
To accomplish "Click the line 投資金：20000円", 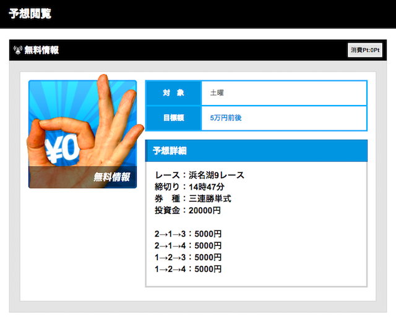I will tap(188, 210).
